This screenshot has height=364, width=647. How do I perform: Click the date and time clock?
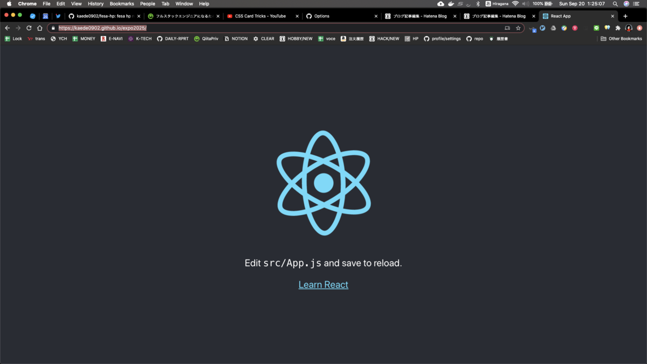click(582, 4)
